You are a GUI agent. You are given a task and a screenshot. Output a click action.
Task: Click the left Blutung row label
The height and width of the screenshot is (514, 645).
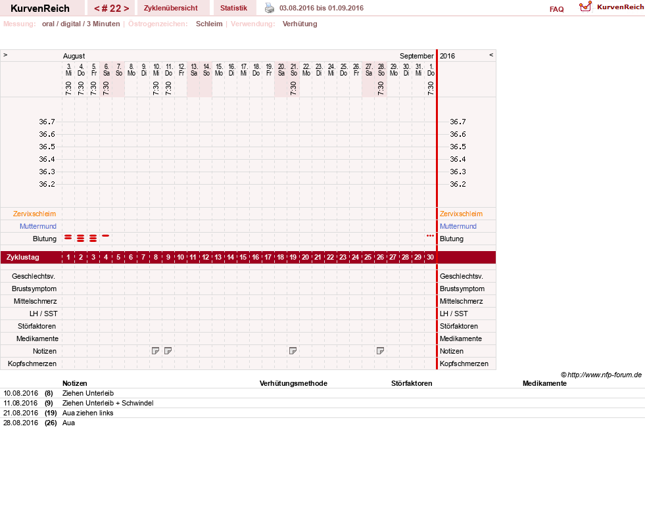45,239
